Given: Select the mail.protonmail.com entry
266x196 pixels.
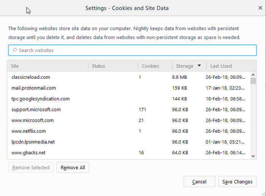Looking at the screenshot, I should coord(34,88).
